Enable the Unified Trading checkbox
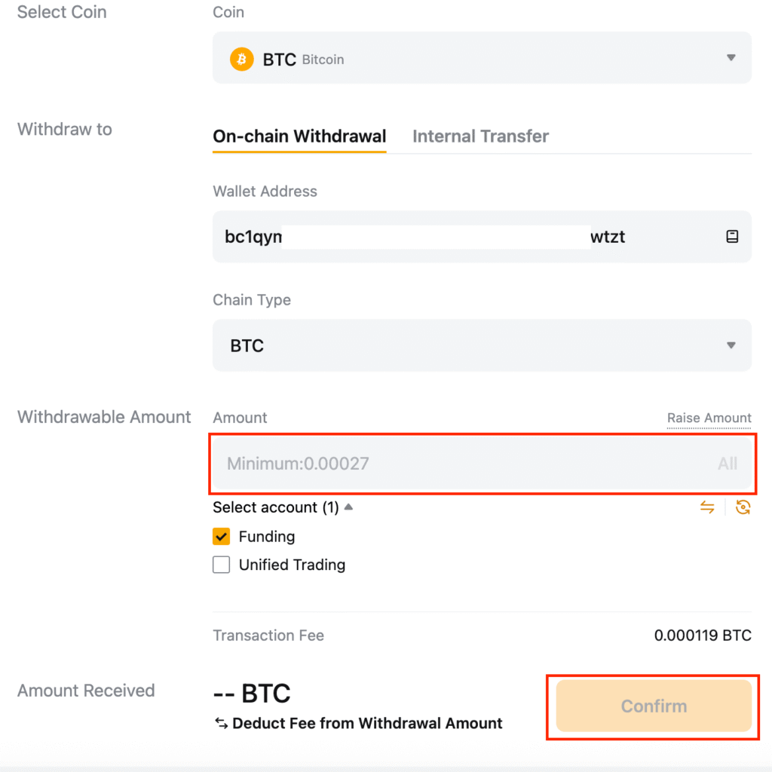772x772 pixels. 222,565
